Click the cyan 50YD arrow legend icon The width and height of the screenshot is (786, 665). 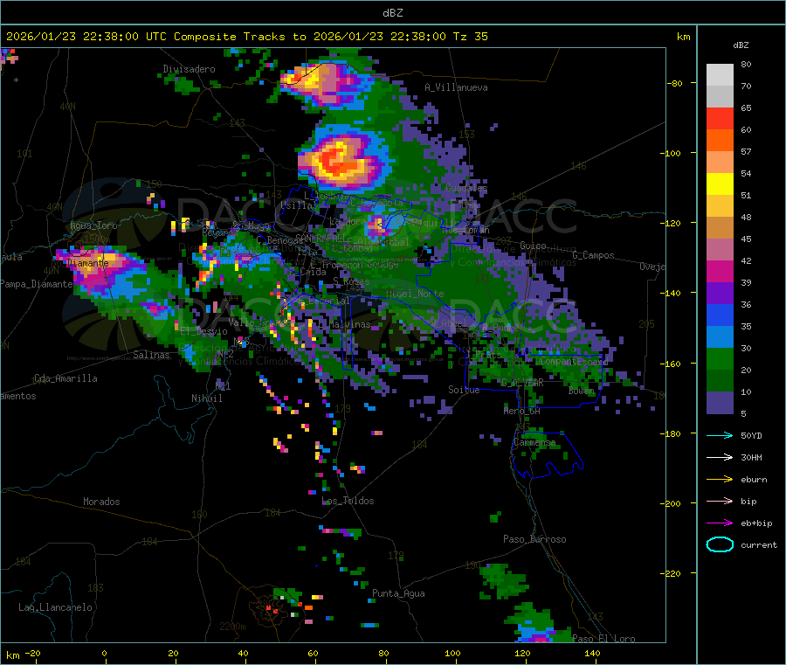720,435
